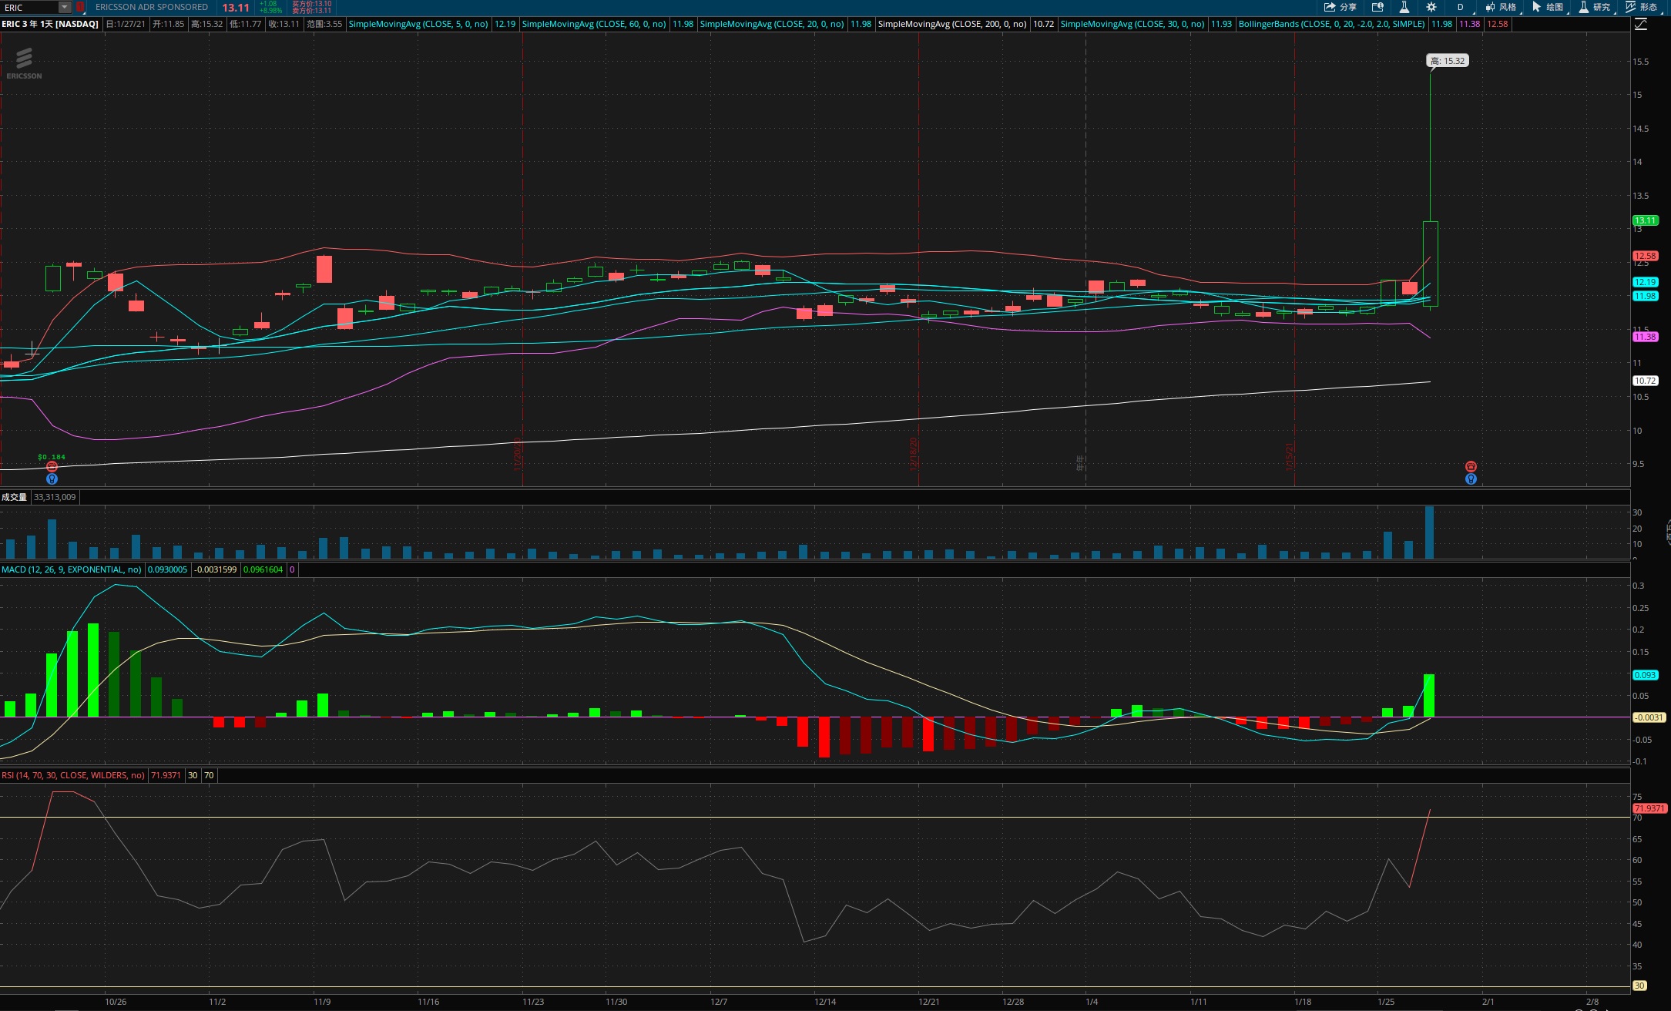This screenshot has height=1011, width=1671.
Task: Click the ERICSSON ADR SPONSORED name
Action: point(152,7)
